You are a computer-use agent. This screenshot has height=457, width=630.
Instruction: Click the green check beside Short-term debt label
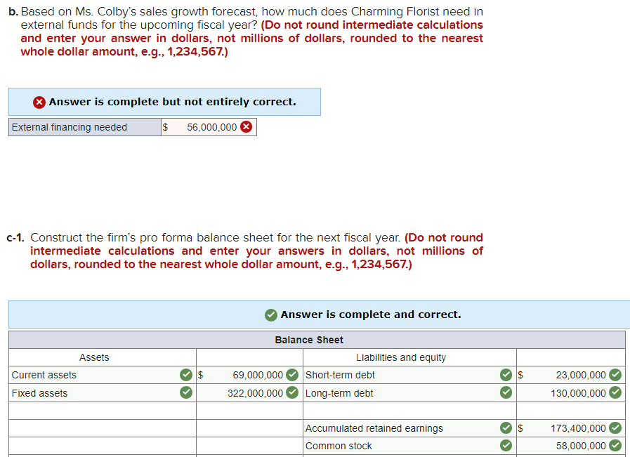506,375
